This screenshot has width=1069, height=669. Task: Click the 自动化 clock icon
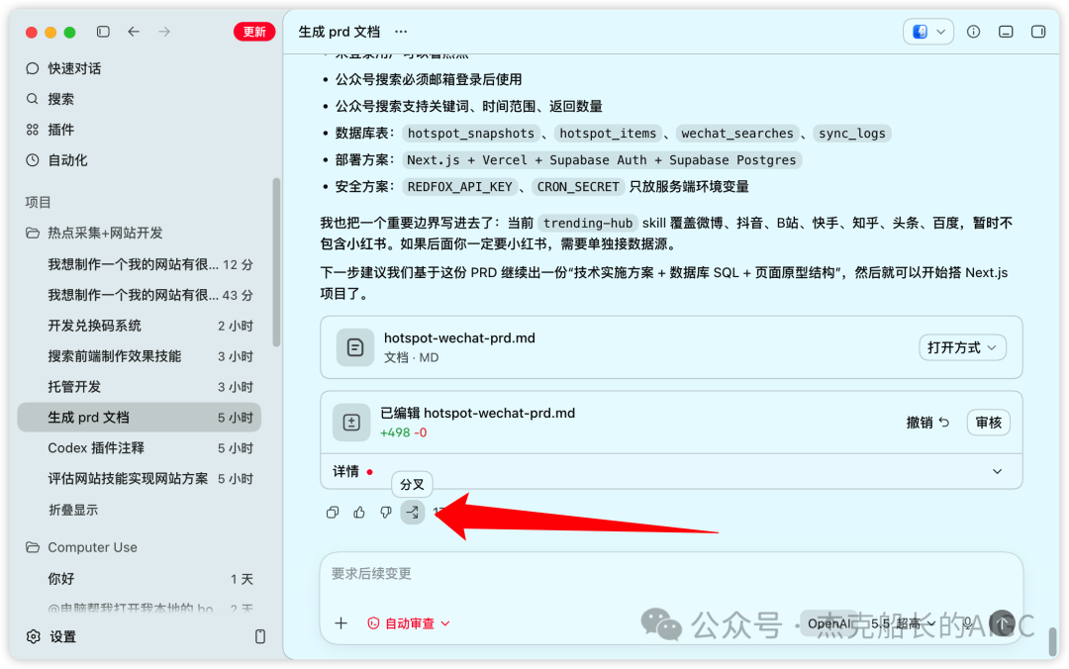pos(32,160)
